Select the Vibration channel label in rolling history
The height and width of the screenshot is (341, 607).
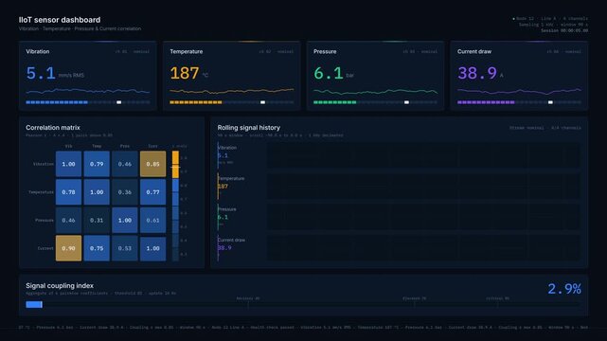click(x=227, y=148)
